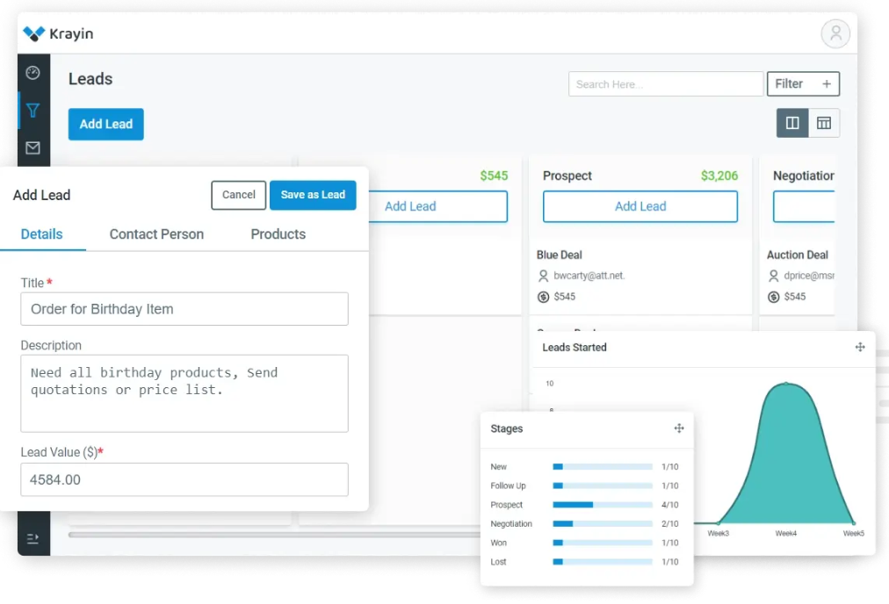The image size is (889, 604).
Task: Click the person icon in Blue Deal card
Action: 543,276
